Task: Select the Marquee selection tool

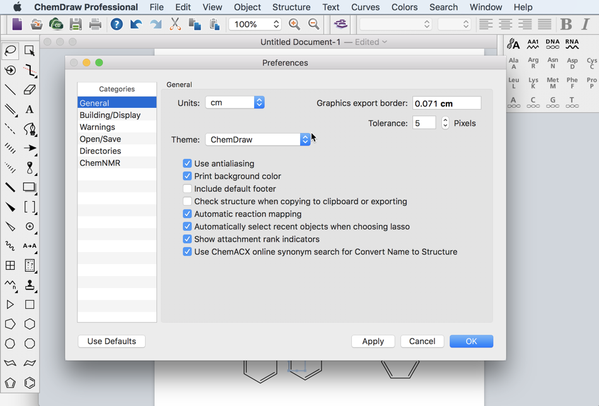Action: click(x=29, y=51)
